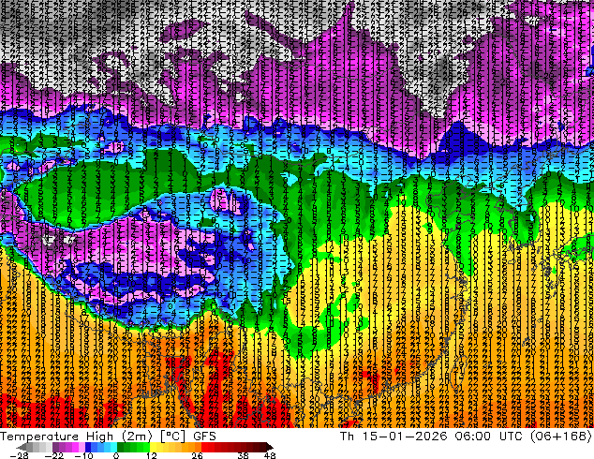Click the dark purple swatch above -22

pos(55,447)
